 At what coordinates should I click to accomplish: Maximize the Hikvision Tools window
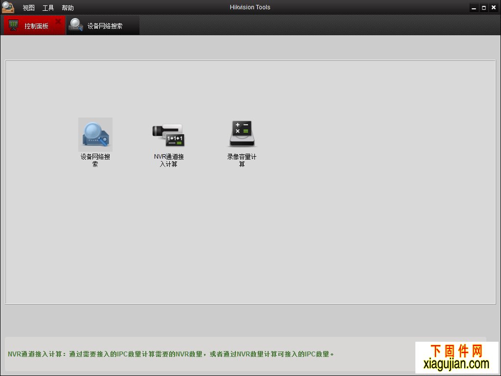click(484, 7)
